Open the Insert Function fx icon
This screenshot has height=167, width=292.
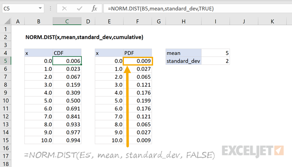coord(94,9)
